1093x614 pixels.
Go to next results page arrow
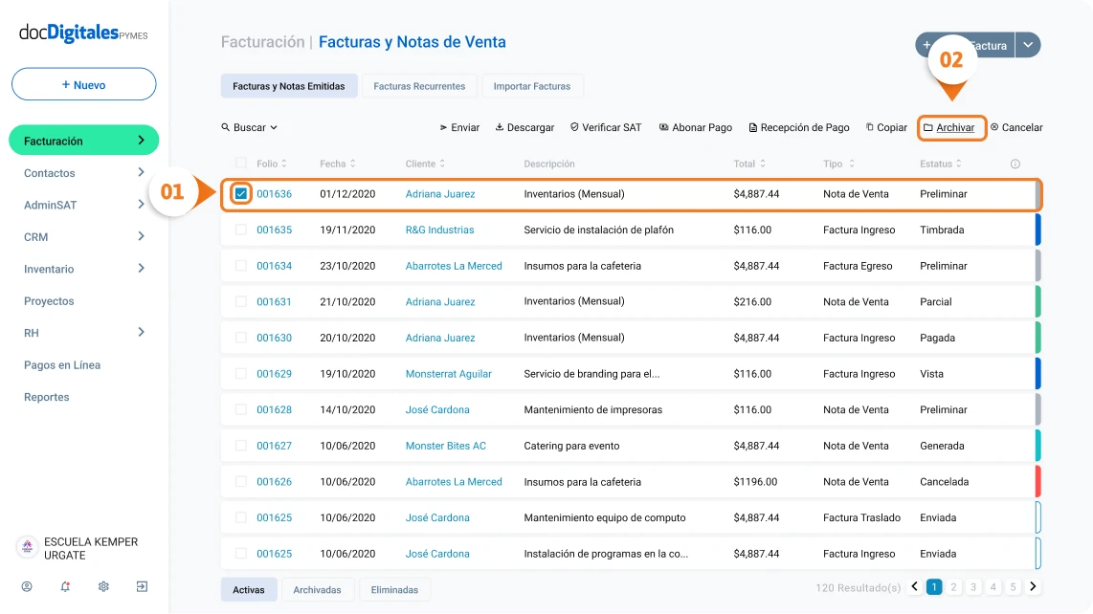coord(1033,587)
